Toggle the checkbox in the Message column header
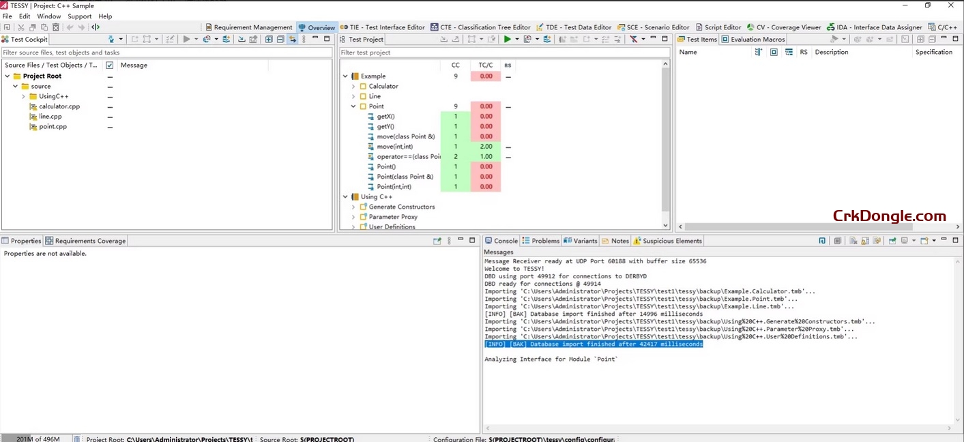Screen dimensions: 964x442 [110, 65]
